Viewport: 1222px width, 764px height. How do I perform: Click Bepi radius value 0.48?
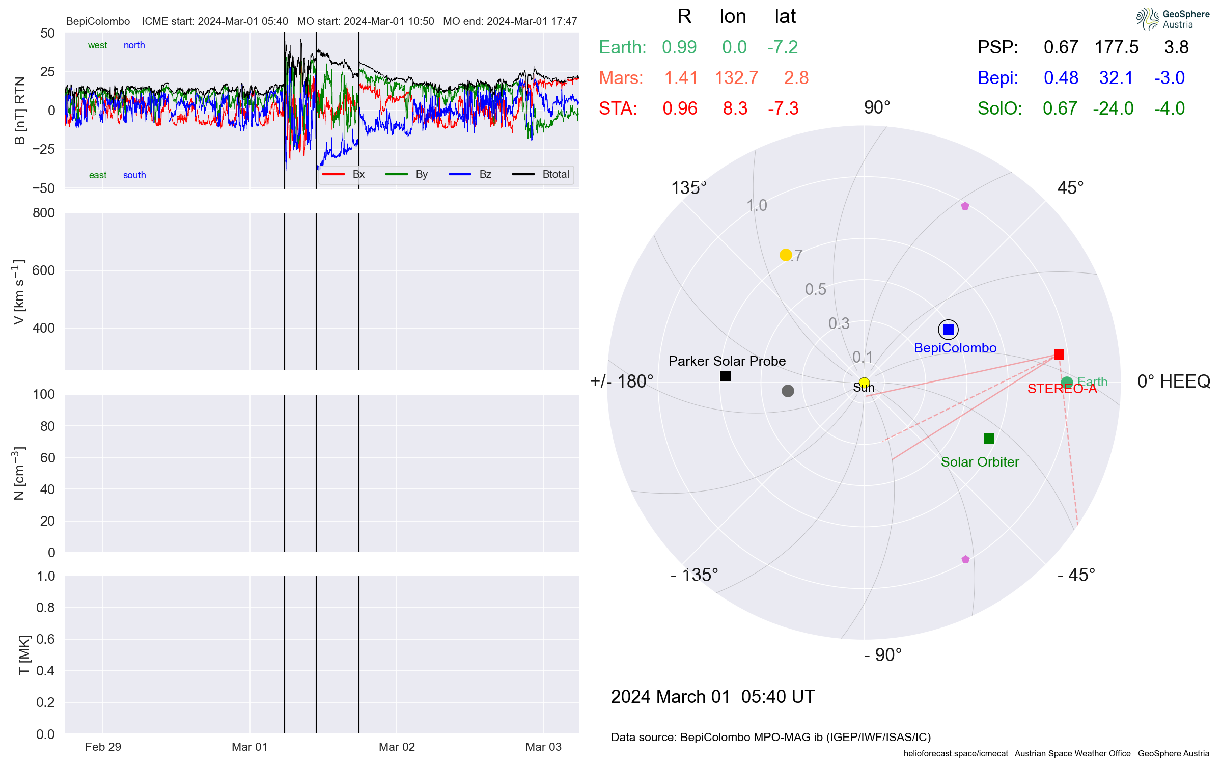pyautogui.click(x=1061, y=78)
